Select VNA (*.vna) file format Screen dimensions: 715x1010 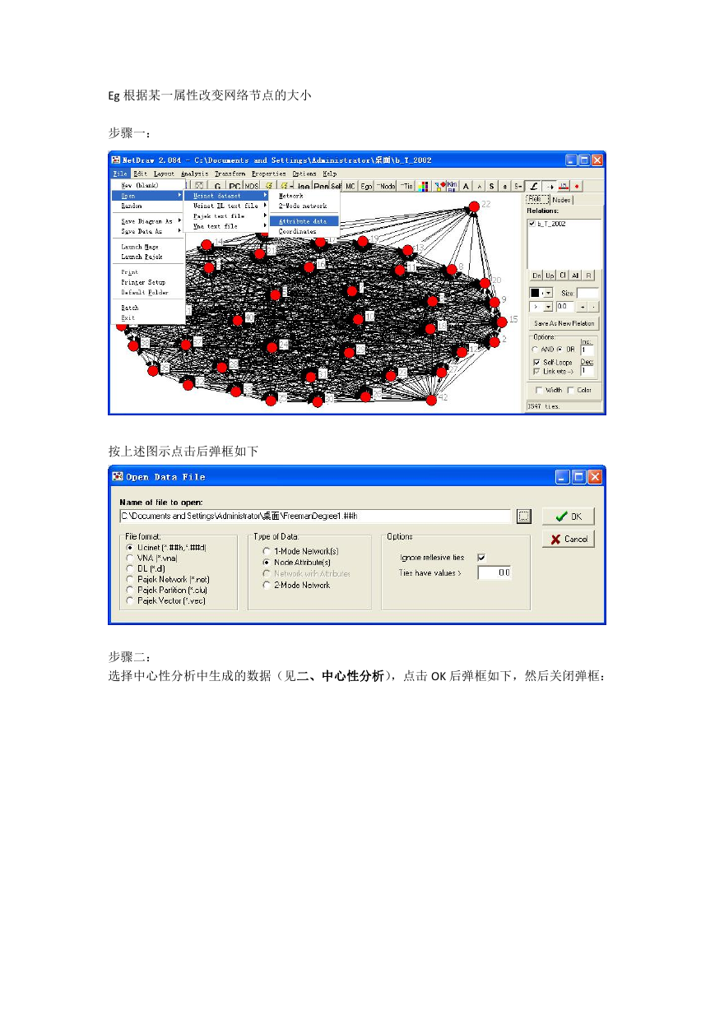pyautogui.click(x=129, y=558)
